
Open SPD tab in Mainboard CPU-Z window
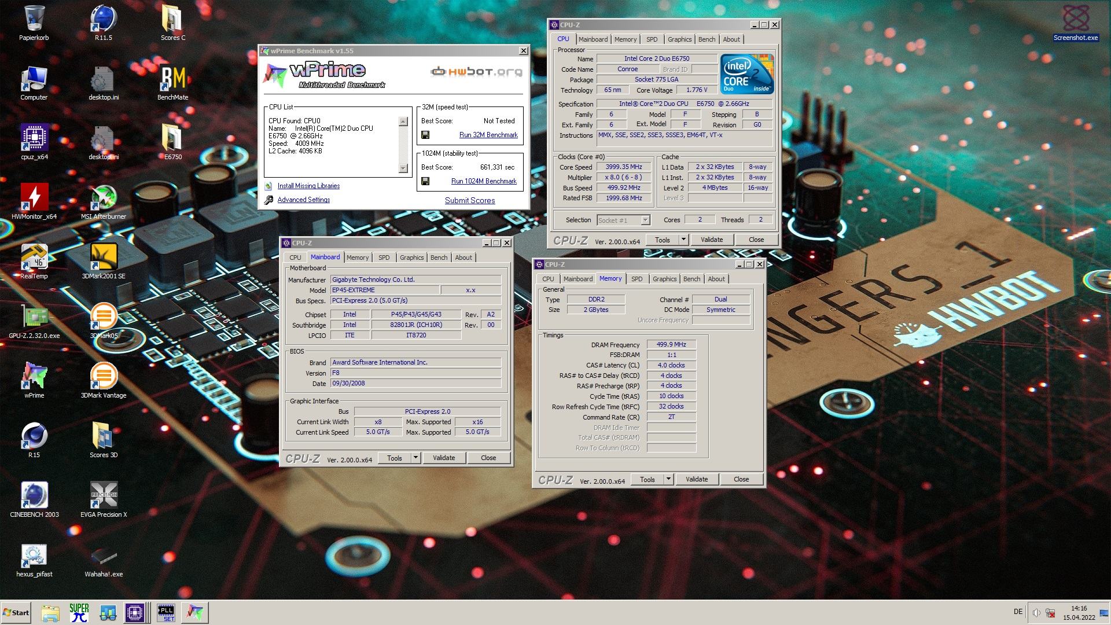tap(384, 258)
